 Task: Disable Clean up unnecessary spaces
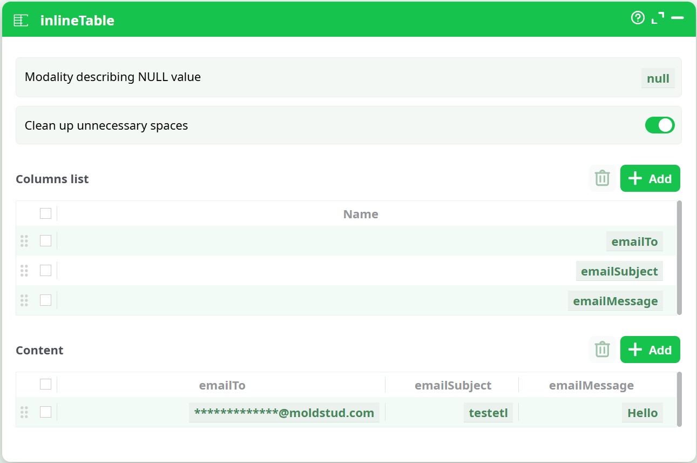point(660,125)
